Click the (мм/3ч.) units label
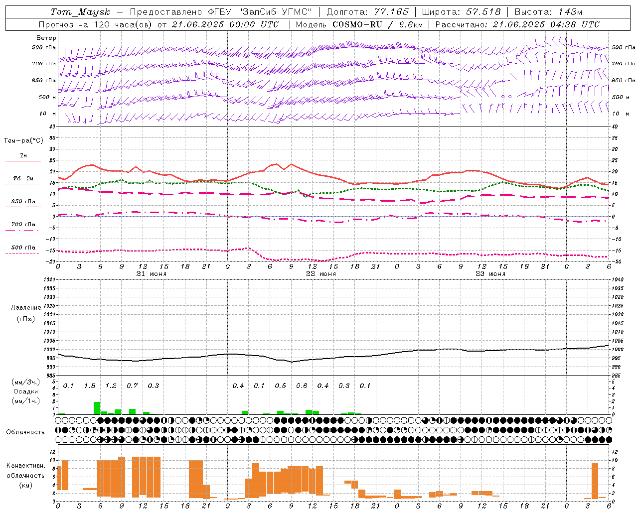638x510 pixels. coord(25,382)
